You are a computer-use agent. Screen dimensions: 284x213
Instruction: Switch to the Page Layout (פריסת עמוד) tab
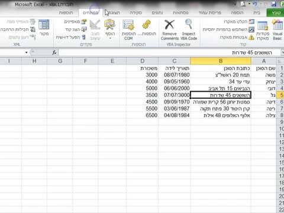pos(210,12)
